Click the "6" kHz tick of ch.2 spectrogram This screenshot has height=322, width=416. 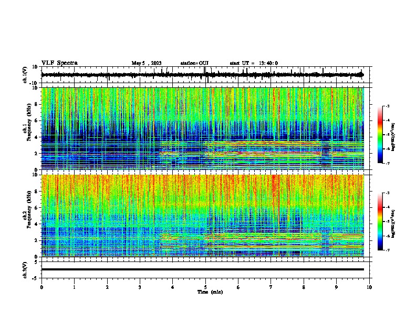click(36, 208)
